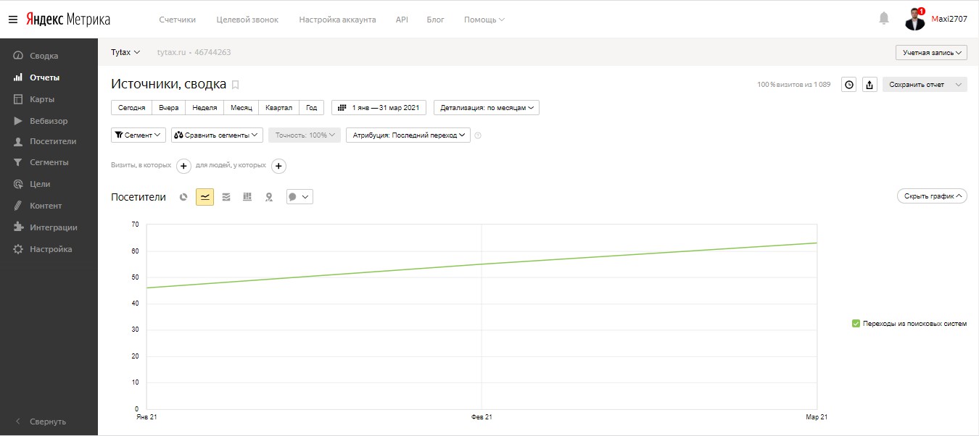Click the export report icon
This screenshot has height=436, width=979.
click(x=870, y=85)
